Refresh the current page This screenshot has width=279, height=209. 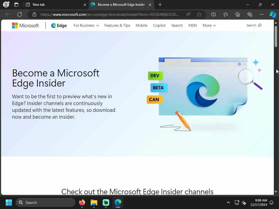point(20,14)
